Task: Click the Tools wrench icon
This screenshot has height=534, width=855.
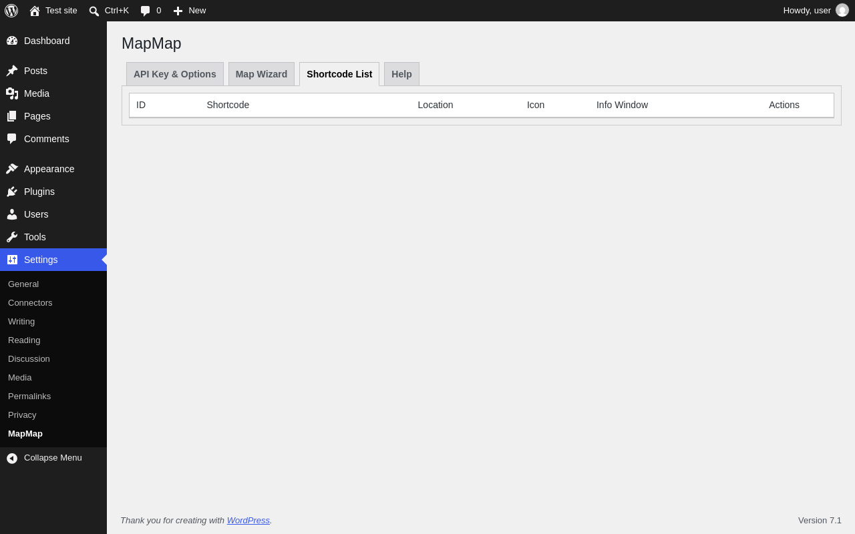Action: [12, 237]
